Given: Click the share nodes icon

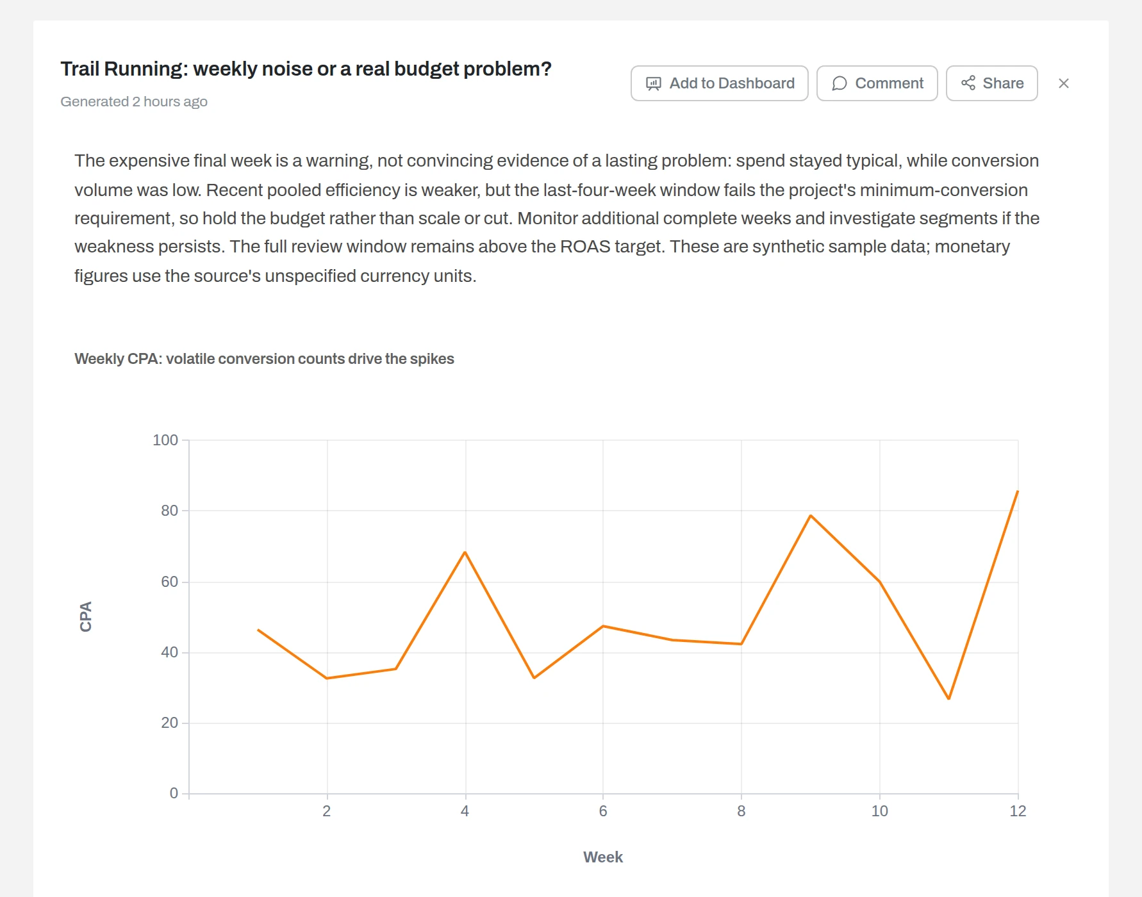Looking at the screenshot, I should [968, 83].
